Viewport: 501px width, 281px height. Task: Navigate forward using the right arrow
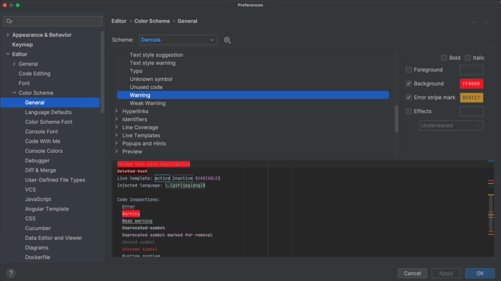486,22
